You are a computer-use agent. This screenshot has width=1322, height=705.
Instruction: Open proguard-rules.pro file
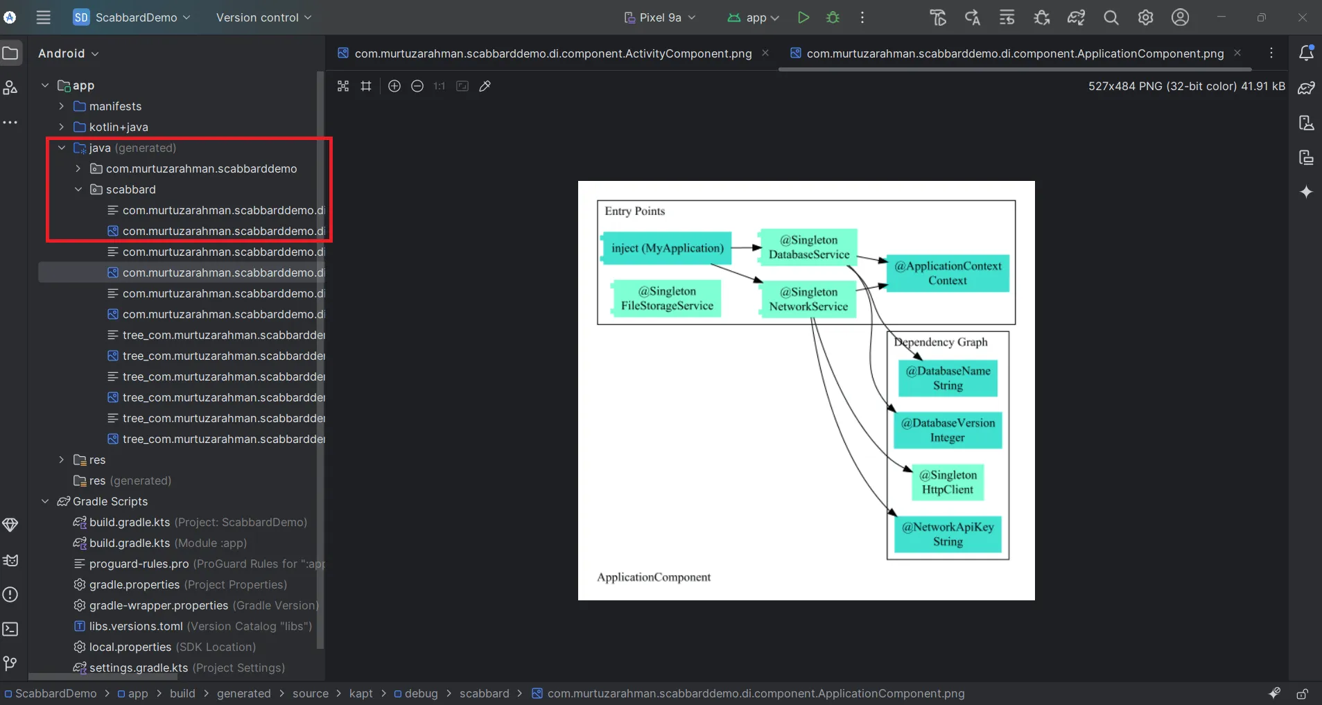tap(199, 564)
